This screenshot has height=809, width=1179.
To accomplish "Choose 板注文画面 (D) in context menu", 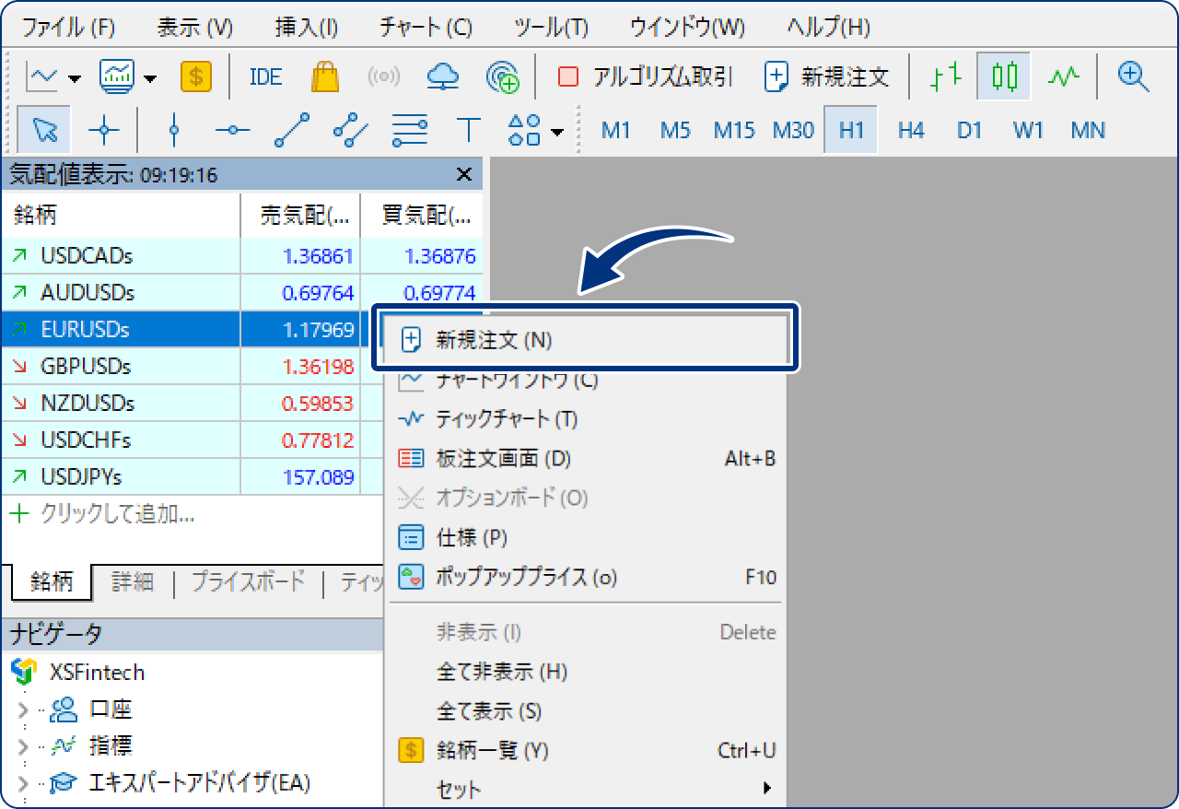I will [x=586, y=458].
